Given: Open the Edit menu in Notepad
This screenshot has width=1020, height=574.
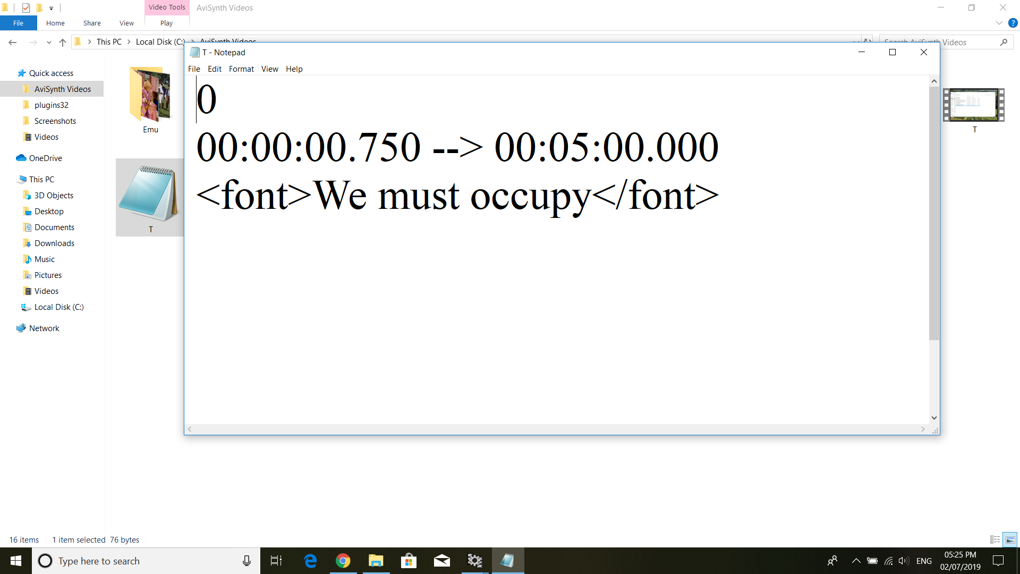Looking at the screenshot, I should (x=215, y=69).
